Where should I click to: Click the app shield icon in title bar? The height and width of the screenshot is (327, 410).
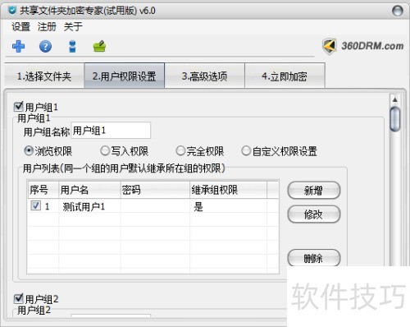click(12, 11)
